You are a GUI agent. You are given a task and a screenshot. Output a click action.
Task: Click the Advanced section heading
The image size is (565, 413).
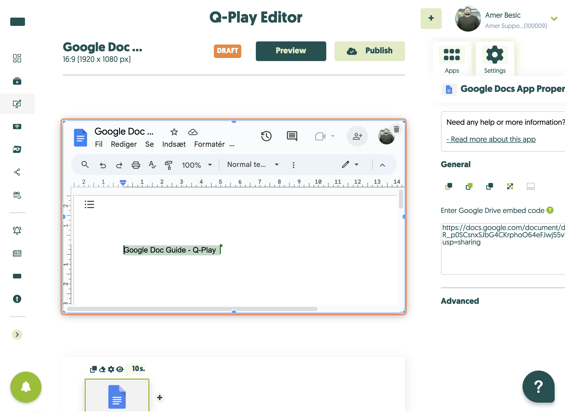(460, 301)
